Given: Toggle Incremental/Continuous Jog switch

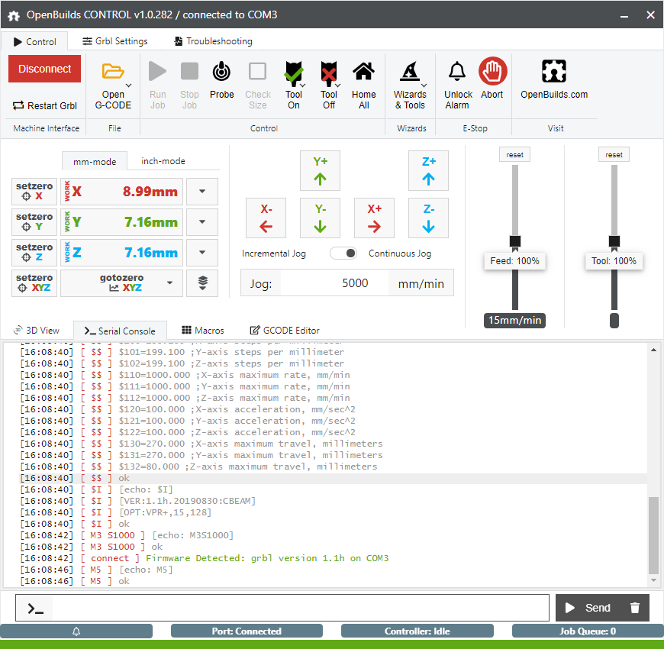Looking at the screenshot, I should click(x=343, y=253).
